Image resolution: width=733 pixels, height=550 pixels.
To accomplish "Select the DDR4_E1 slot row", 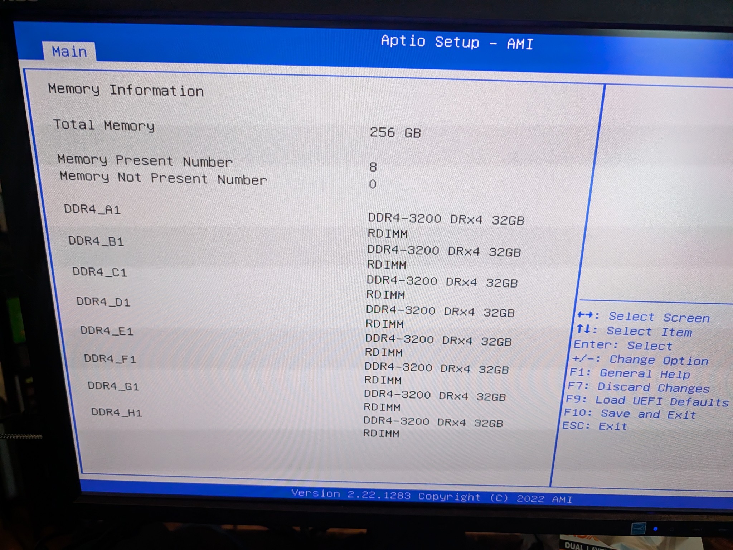I will [107, 331].
